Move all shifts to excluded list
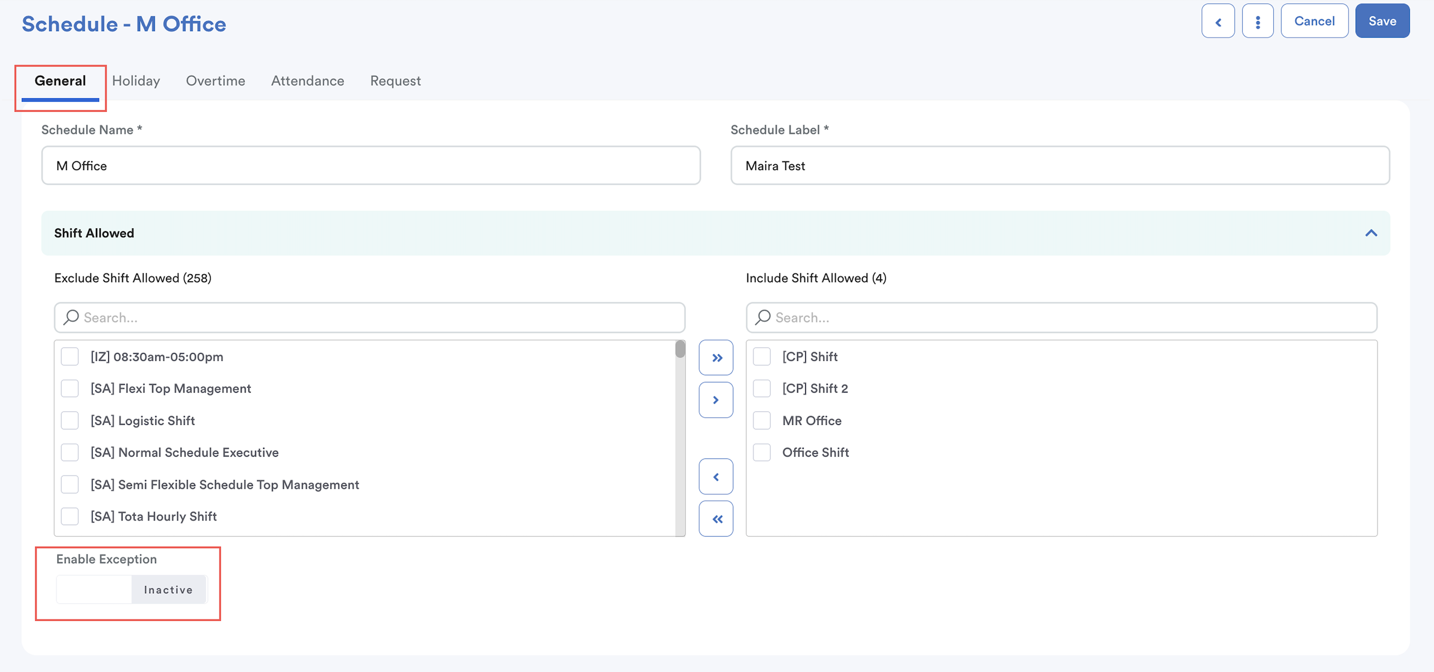1434x672 pixels. point(716,519)
